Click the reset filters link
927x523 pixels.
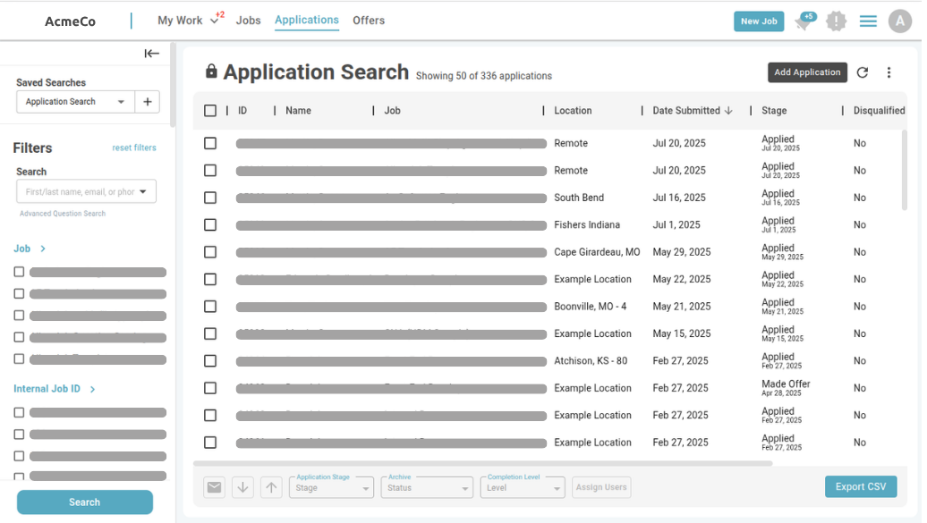pos(134,148)
